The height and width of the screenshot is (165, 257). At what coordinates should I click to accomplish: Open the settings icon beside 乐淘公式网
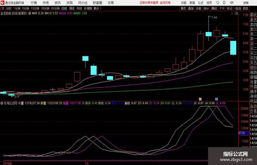pos(2,103)
